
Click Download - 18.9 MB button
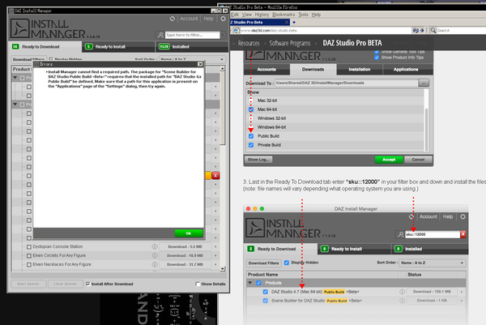click(x=185, y=256)
